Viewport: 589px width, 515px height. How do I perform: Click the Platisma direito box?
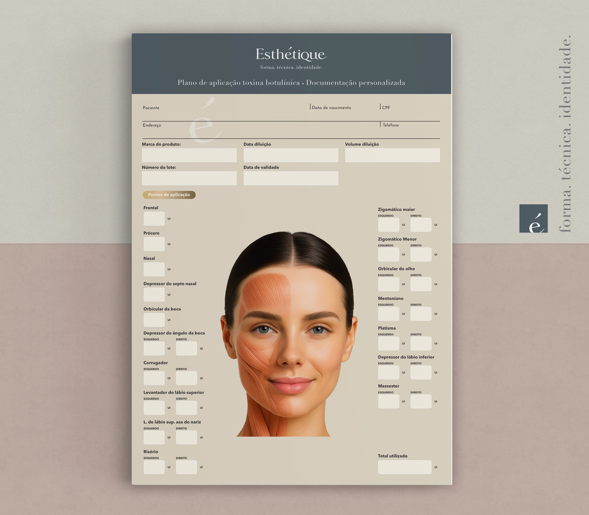(x=421, y=343)
